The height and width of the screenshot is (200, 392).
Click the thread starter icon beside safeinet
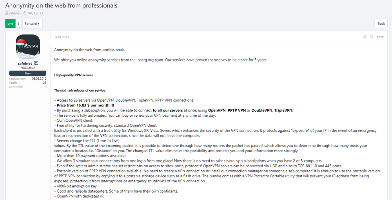click(x=36, y=63)
